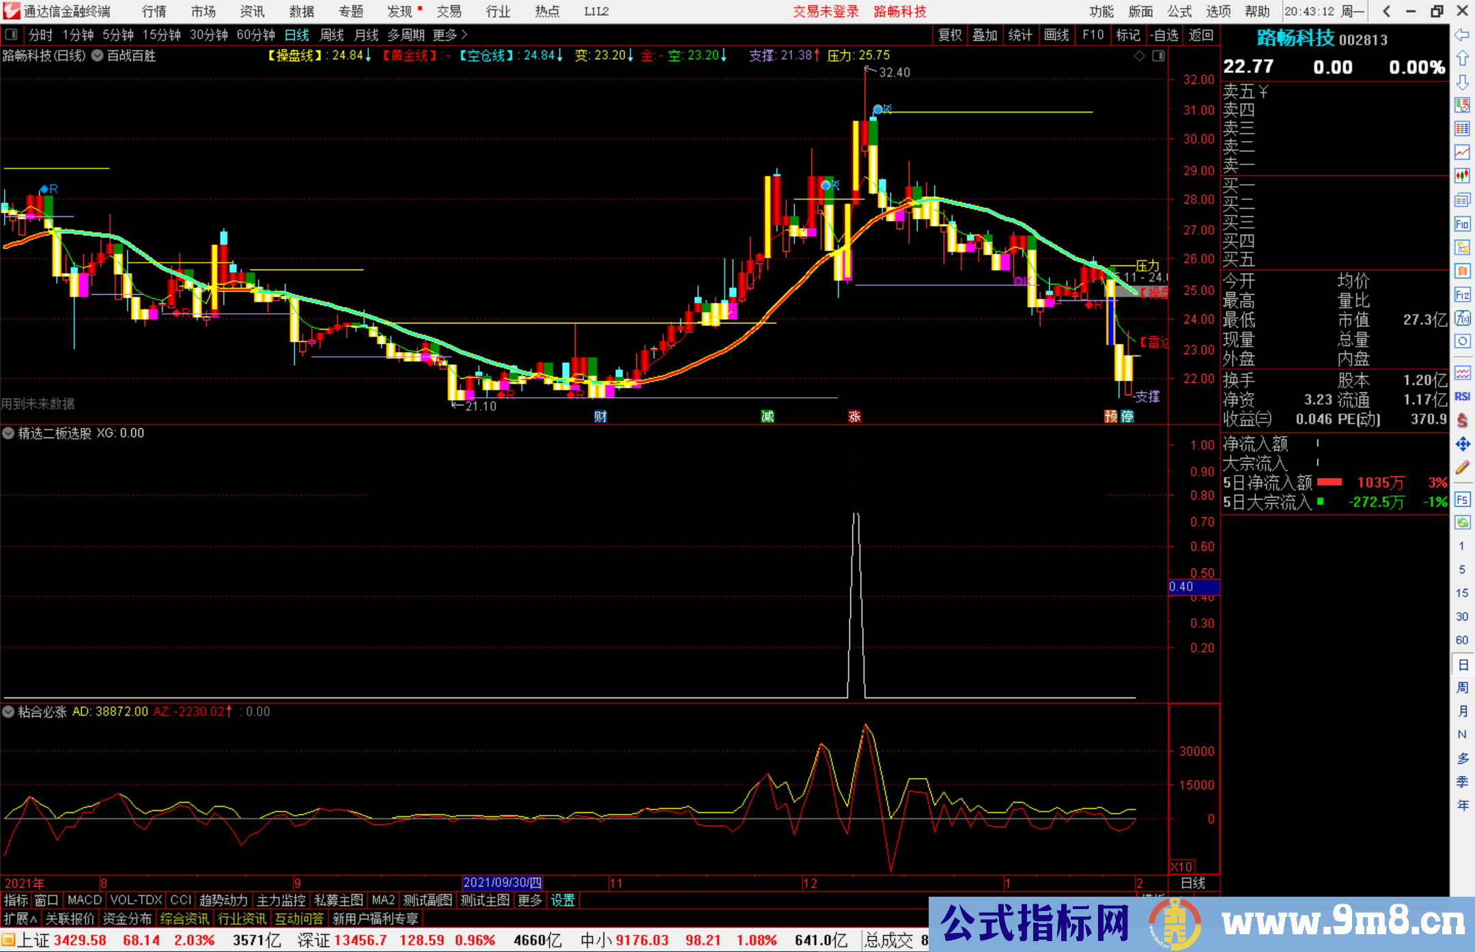Click the RSI indicator icon
Image resolution: width=1475 pixels, height=952 pixels.
[x=1462, y=396]
